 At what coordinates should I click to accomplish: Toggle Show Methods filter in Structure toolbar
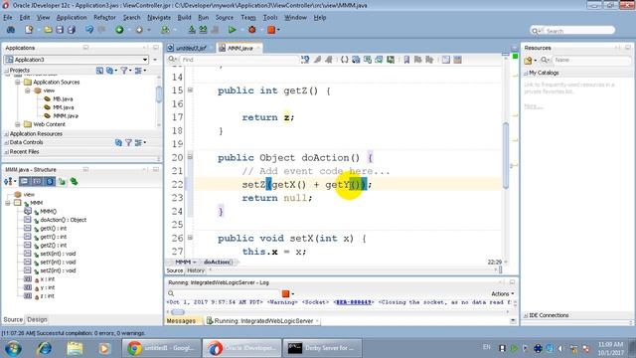coord(24,182)
